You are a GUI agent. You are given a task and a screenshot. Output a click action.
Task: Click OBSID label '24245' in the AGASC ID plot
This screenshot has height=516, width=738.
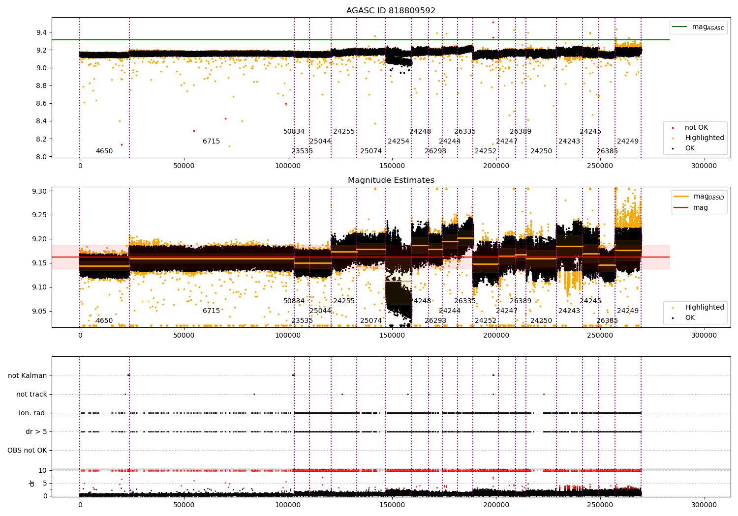tap(590, 132)
